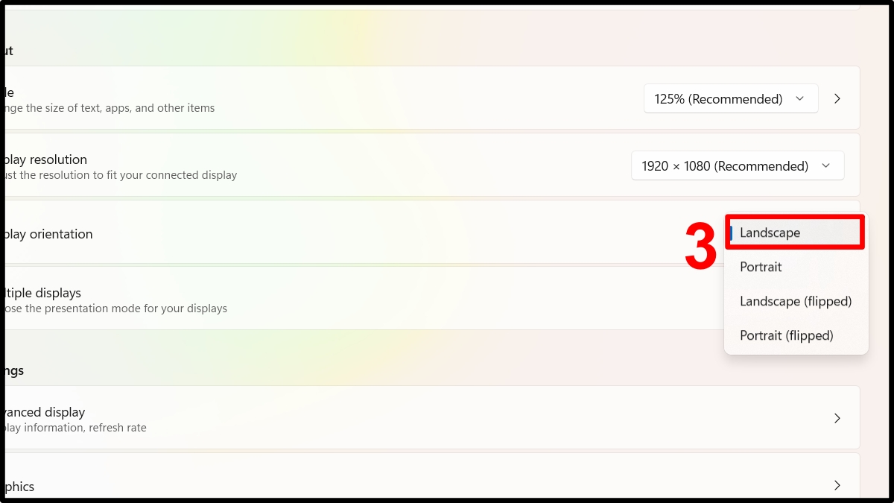894x503 pixels.
Task: Click the Scale description about text and apps
Action: click(110, 108)
